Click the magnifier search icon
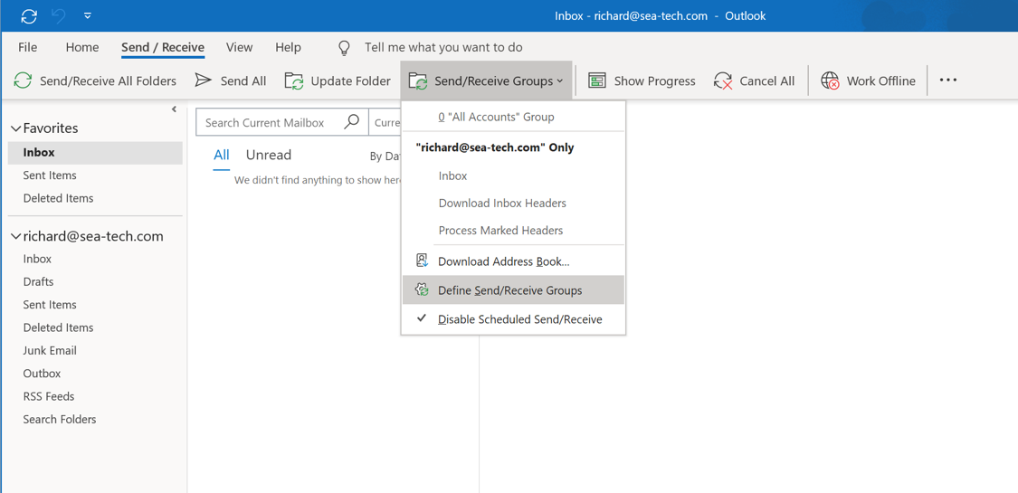This screenshot has width=1018, height=493. [x=352, y=122]
